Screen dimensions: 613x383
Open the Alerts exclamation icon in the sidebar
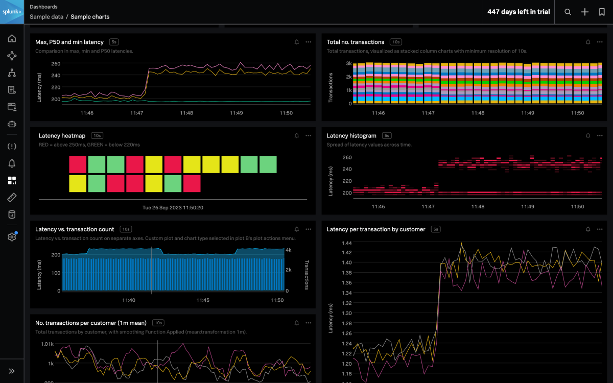[12, 146]
